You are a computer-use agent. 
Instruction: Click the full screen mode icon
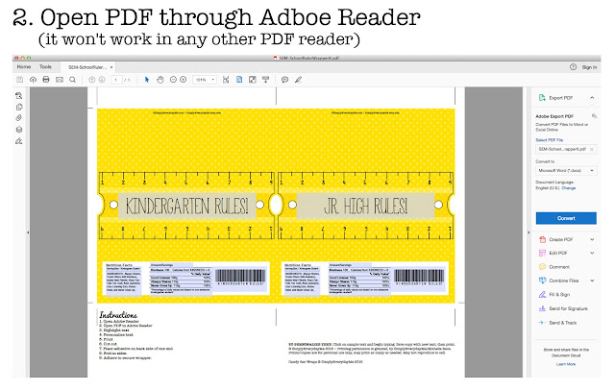click(253, 80)
